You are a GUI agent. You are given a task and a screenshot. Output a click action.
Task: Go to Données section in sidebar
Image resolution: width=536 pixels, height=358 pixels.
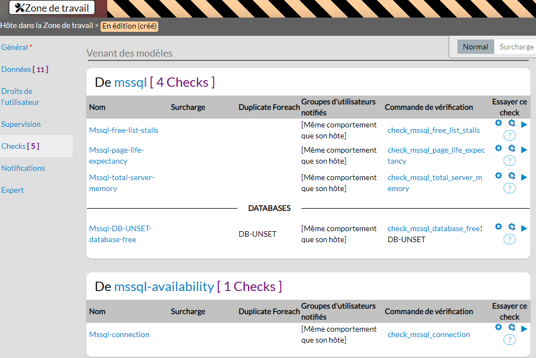[16, 69]
